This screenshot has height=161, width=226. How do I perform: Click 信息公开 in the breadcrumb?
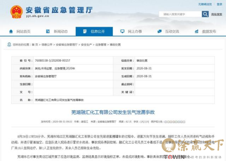tap(47, 45)
